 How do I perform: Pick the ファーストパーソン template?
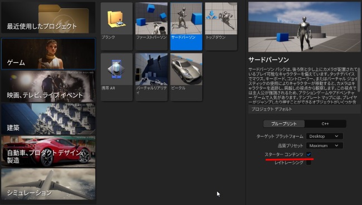click(x=151, y=26)
